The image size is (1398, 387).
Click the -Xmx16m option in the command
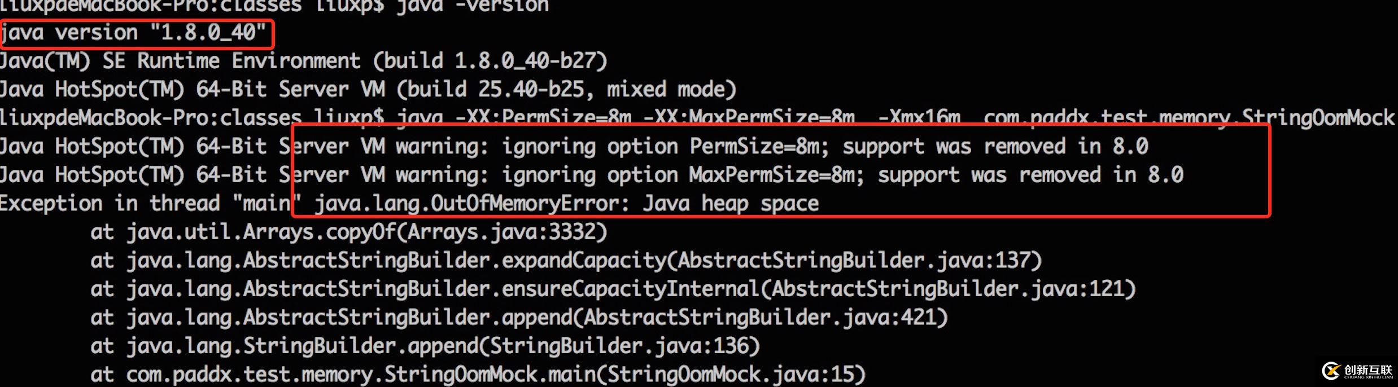tap(919, 117)
